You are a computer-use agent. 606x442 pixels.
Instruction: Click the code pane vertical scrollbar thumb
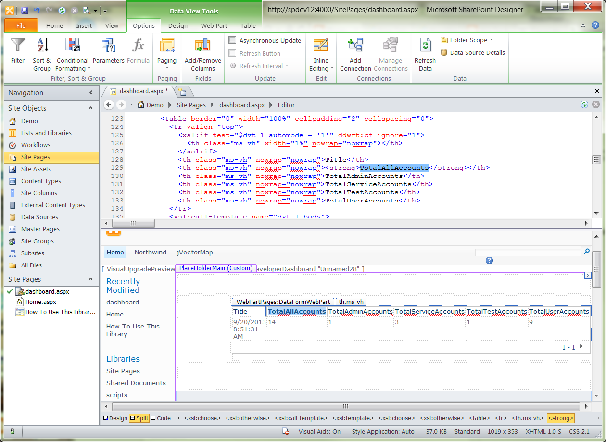[596, 160]
